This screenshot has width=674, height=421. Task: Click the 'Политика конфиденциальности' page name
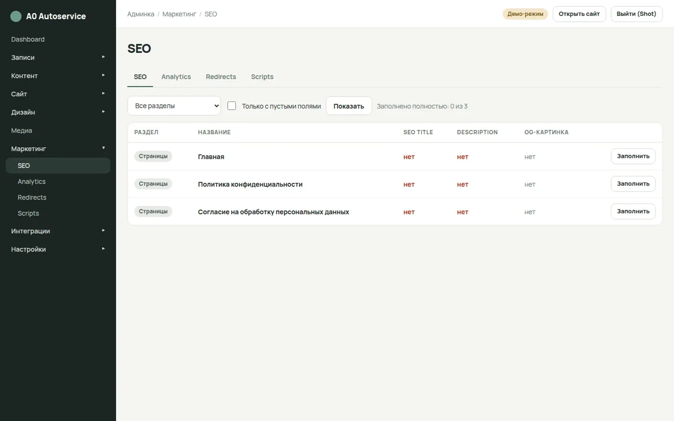250,184
